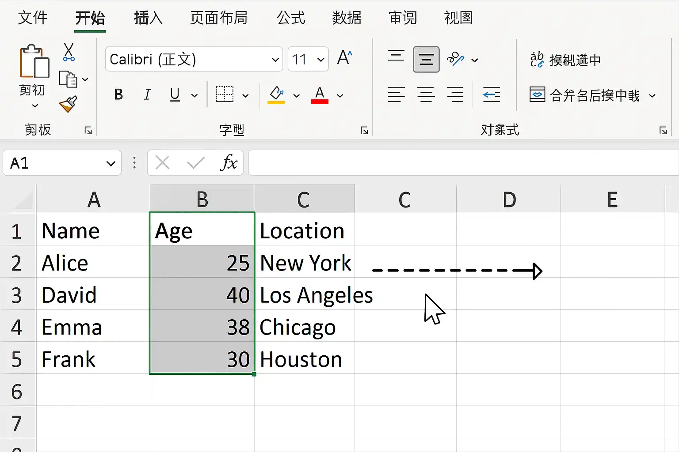Image resolution: width=679 pixels, height=452 pixels.
Task: Open the 公式 ribbon tab
Action: (291, 18)
